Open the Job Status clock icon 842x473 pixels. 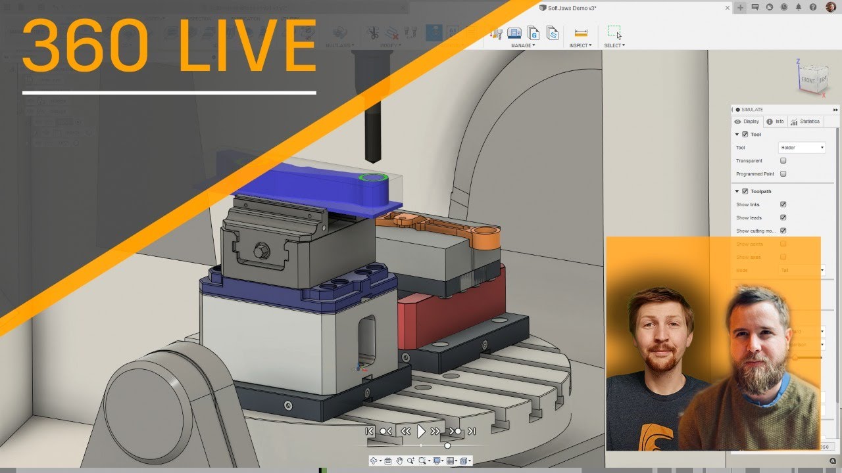[784, 7]
